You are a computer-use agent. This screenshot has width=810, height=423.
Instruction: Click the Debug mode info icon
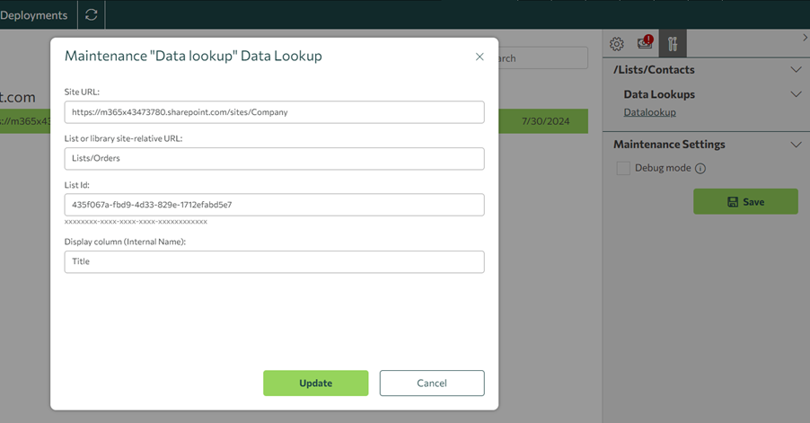tap(700, 168)
